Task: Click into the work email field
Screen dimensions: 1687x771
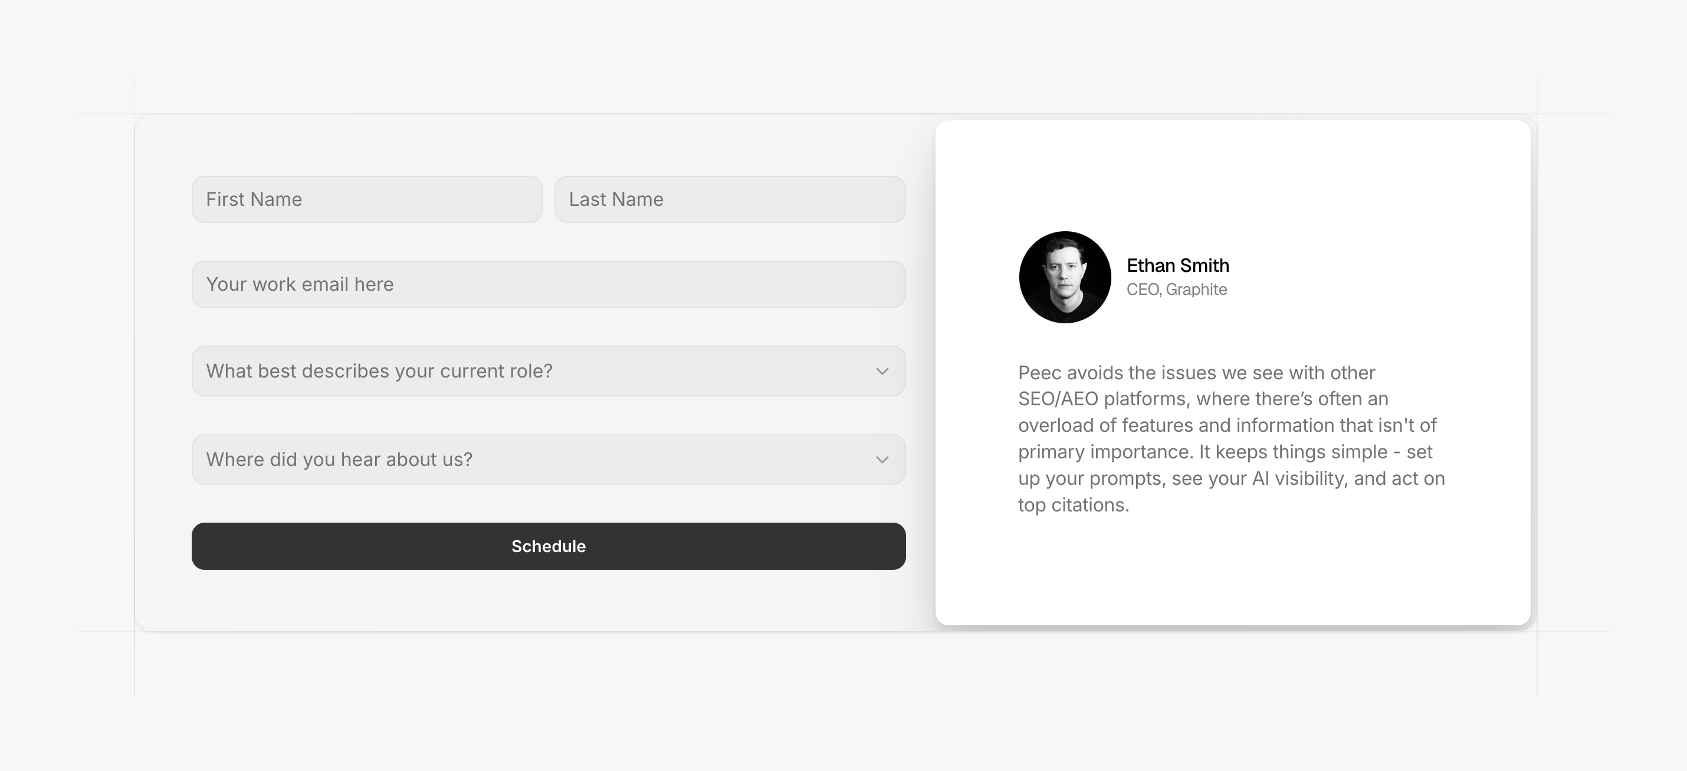Action: [548, 284]
